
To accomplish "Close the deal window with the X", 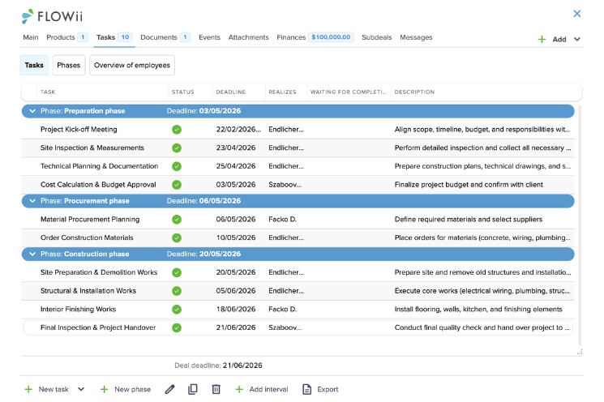I will pos(576,14).
